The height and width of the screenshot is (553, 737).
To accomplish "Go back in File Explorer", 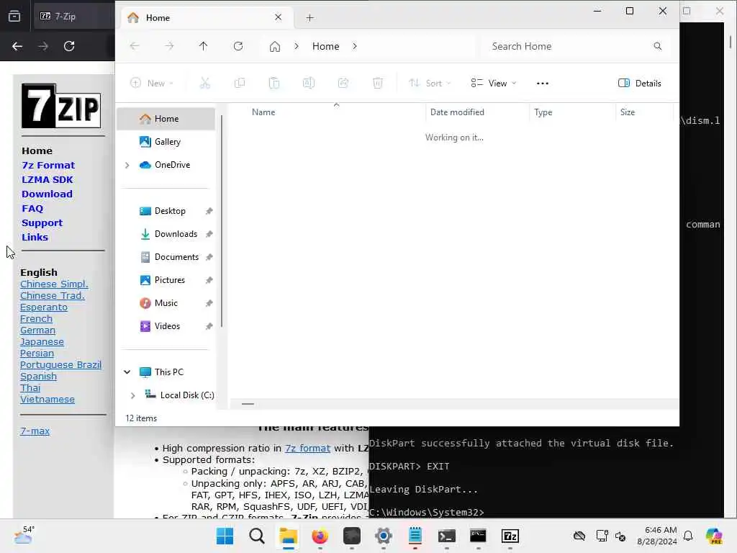I will pyautogui.click(x=135, y=46).
